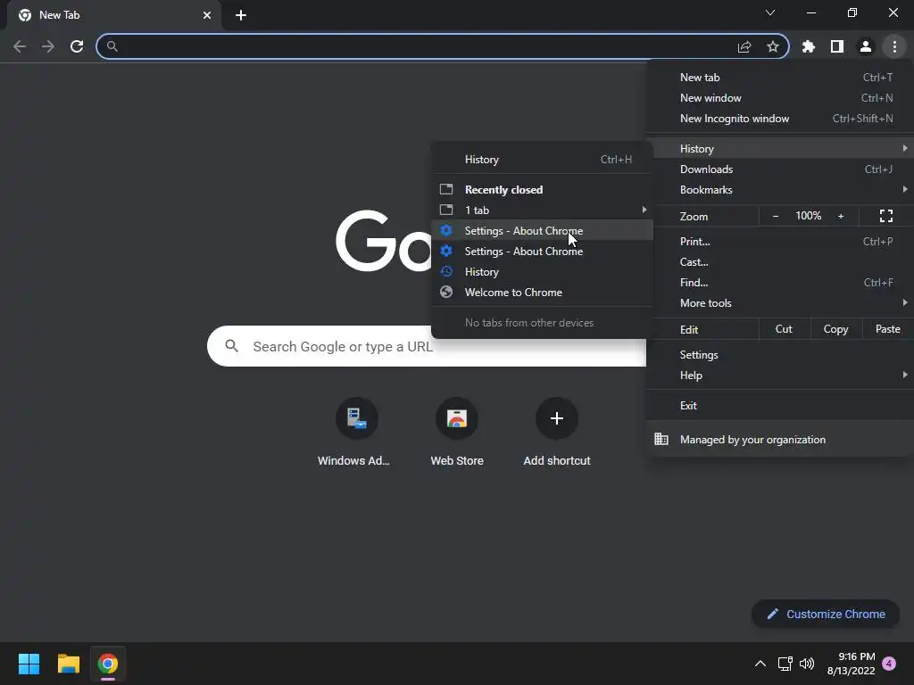This screenshot has height=685, width=914.
Task: Click Copy in the Edit row
Action: click(x=835, y=329)
